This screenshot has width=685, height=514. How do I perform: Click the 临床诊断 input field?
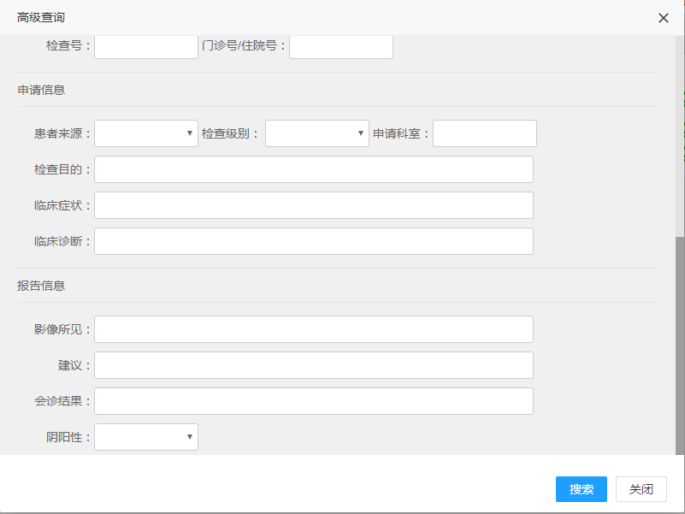pyautogui.click(x=313, y=241)
